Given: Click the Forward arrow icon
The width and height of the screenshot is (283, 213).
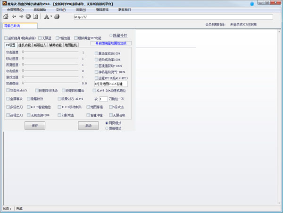Looking at the screenshot, I should tap(21, 17).
